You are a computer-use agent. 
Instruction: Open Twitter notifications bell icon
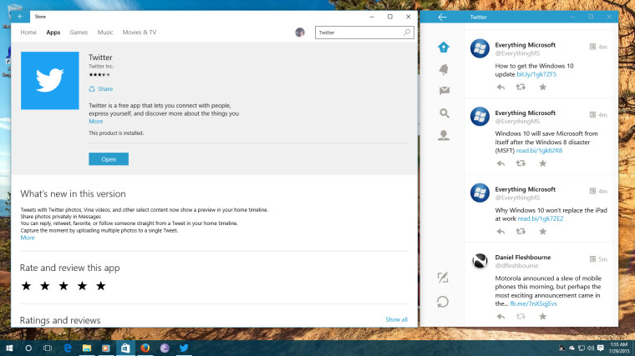444,69
